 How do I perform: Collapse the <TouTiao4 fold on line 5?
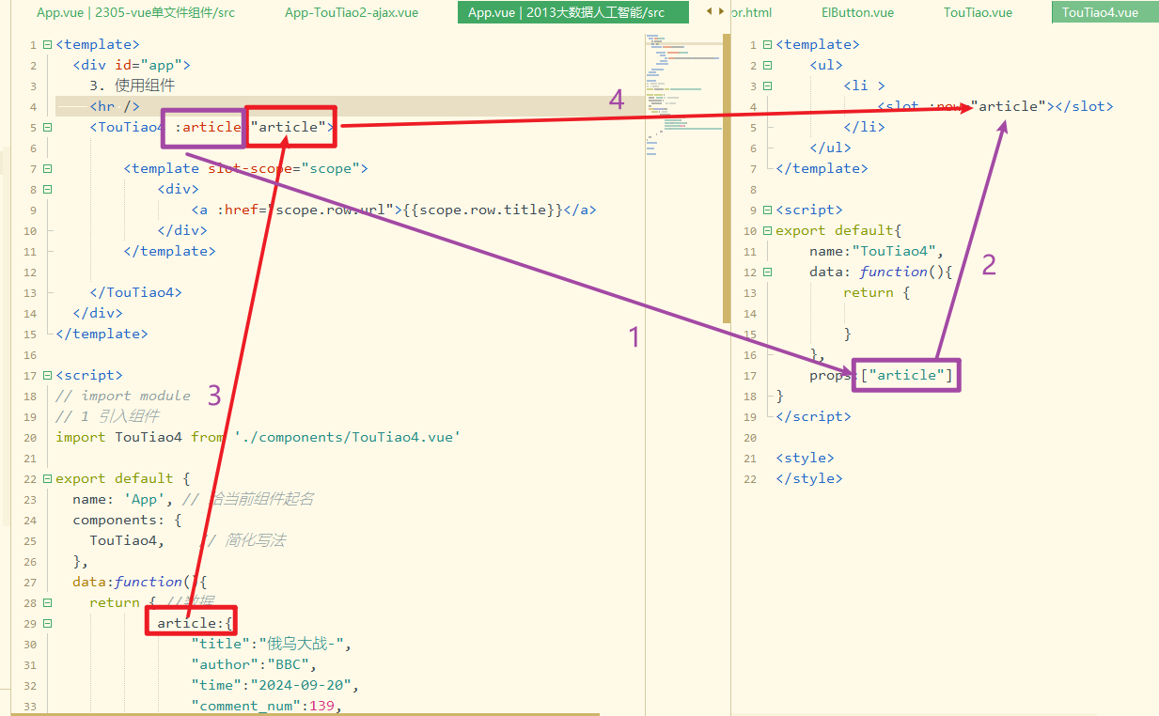coord(47,128)
